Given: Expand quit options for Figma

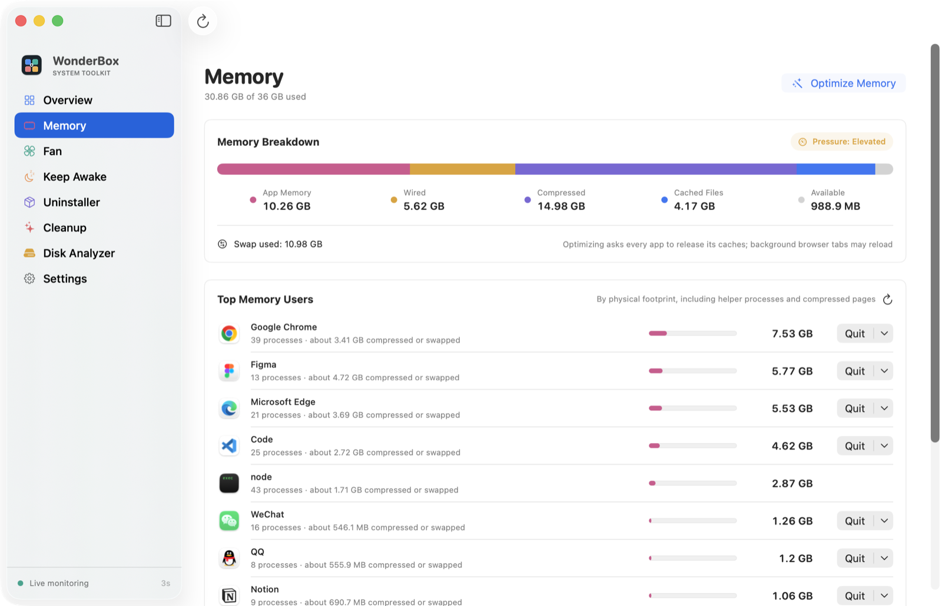Looking at the screenshot, I should (884, 371).
